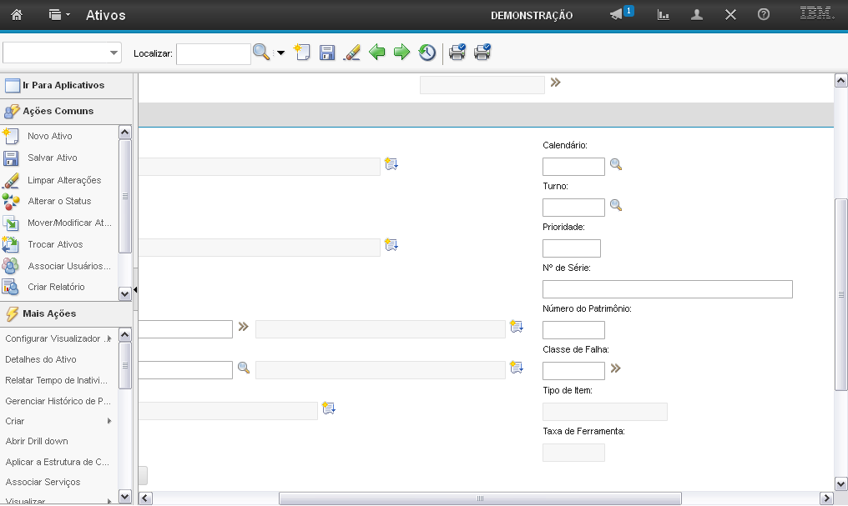Open the Classe de Falha detail chevron
This screenshot has height=506, width=848.
(x=616, y=368)
